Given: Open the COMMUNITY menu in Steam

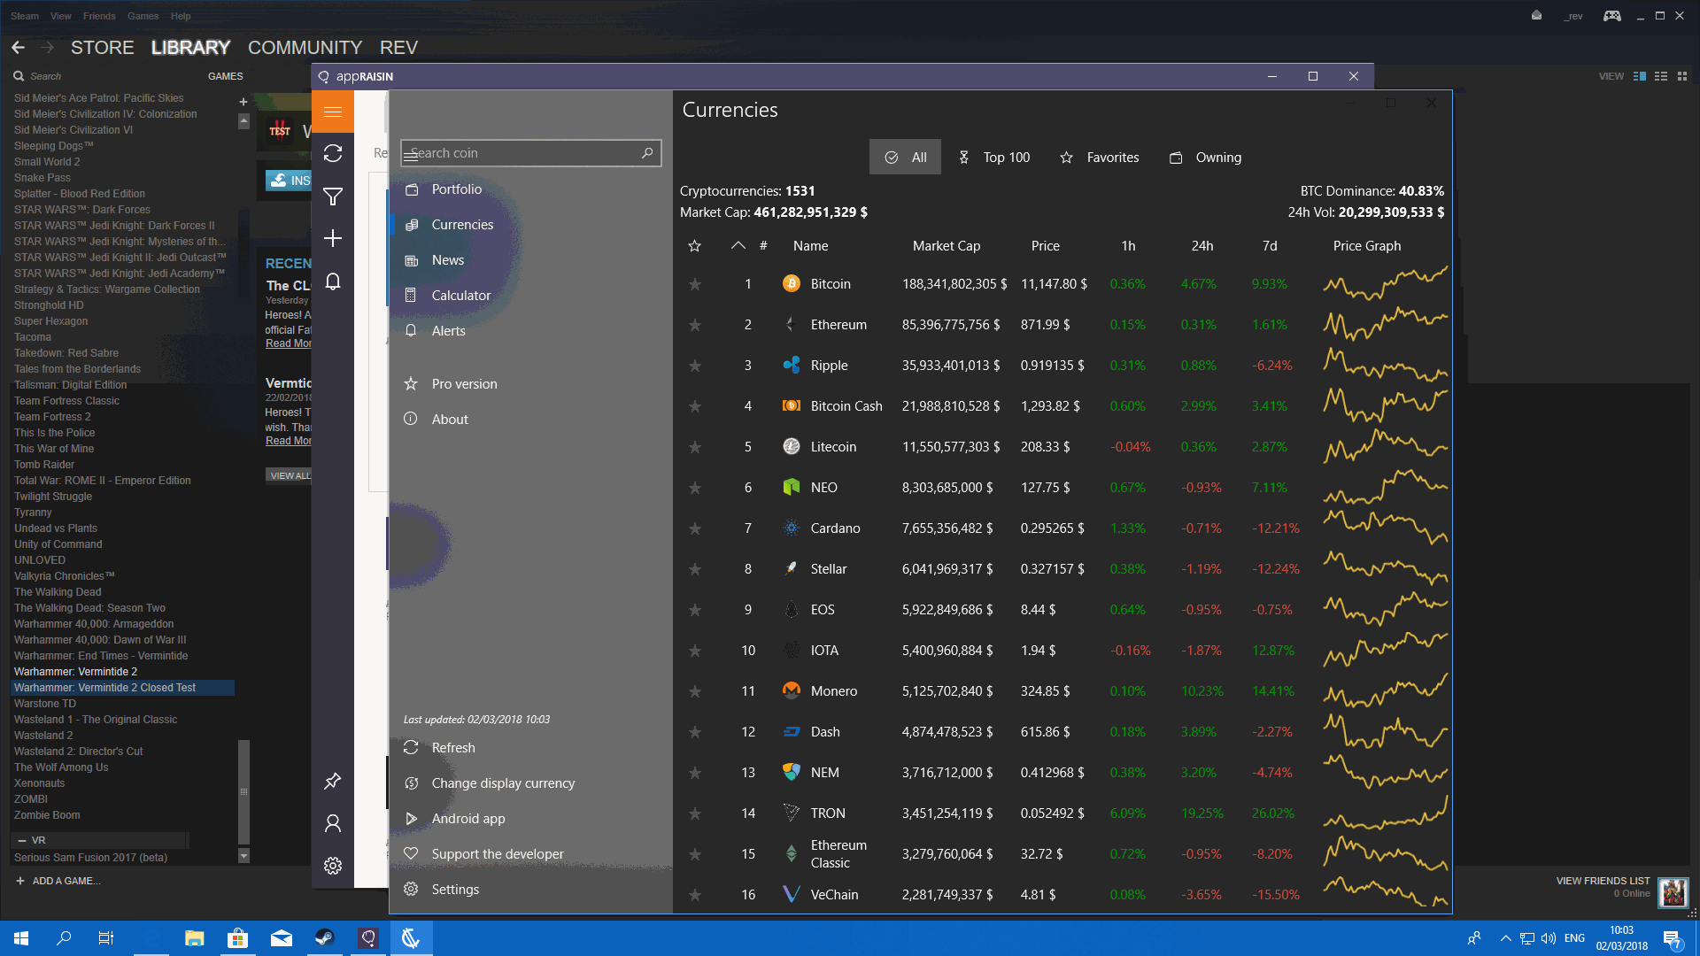Looking at the screenshot, I should [x=305, y=48].
